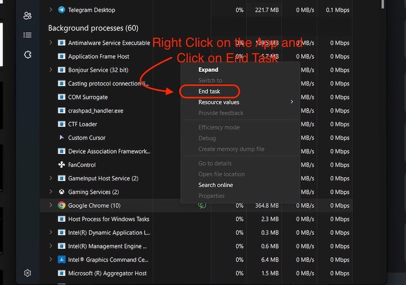Screen dimensions: 406x285
Task: Choose End task in the context menu
Action: pos(209,91)
